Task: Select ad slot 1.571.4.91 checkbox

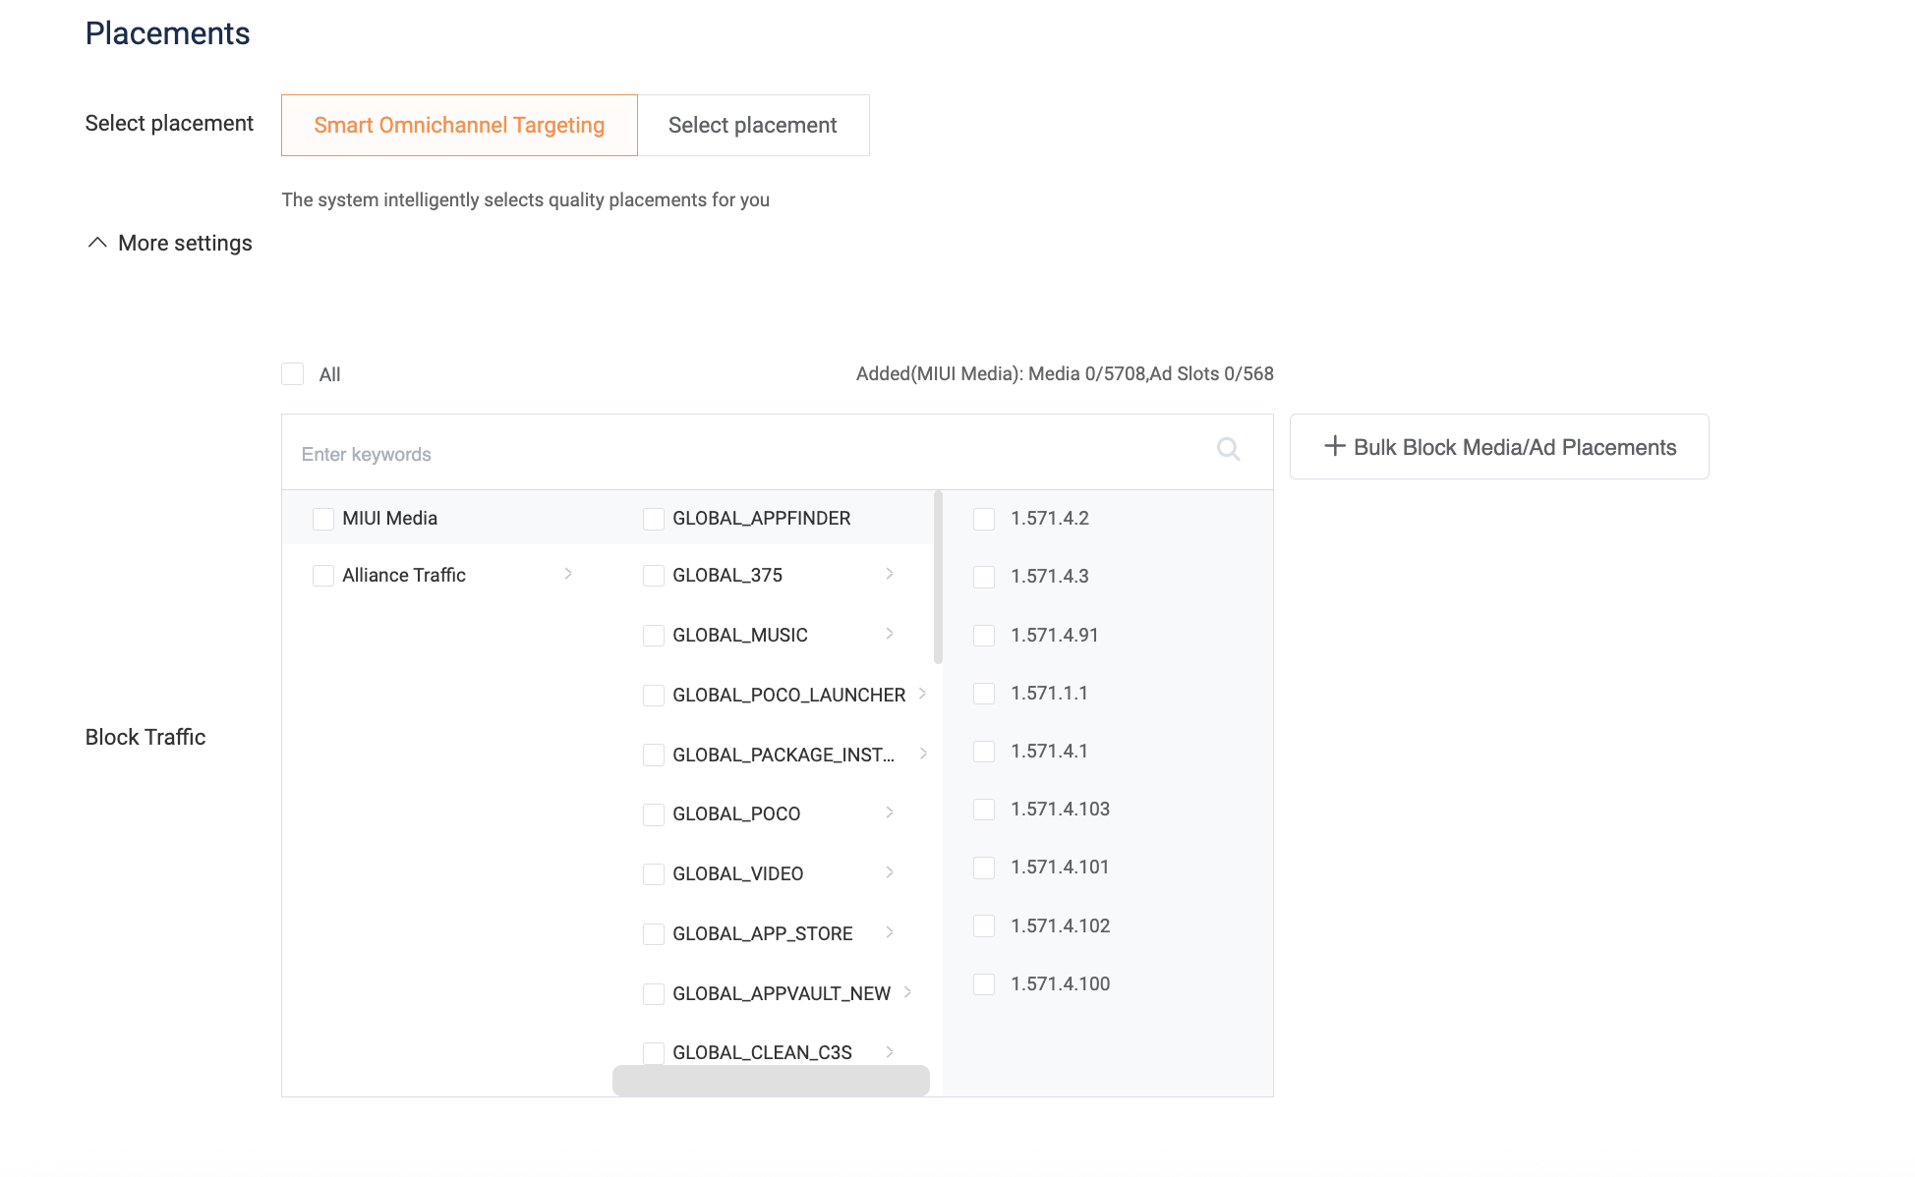Action: point(984,636)
